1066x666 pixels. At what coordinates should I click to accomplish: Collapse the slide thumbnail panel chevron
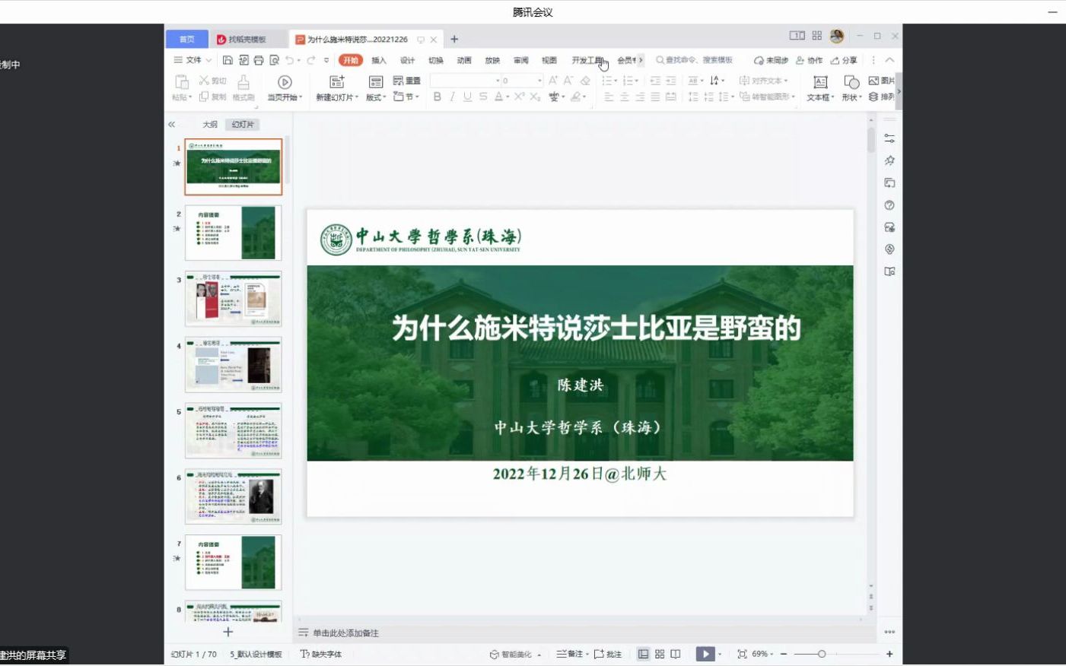[x=172, y=124]
